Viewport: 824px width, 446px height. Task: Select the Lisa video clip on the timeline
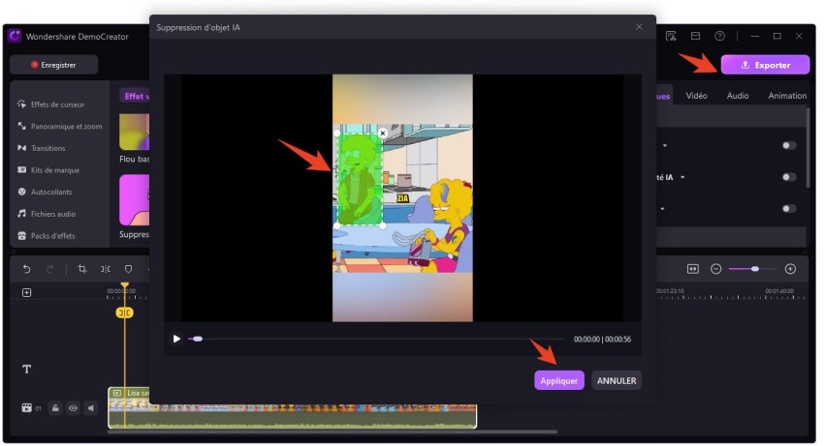(x=292, y=408)
